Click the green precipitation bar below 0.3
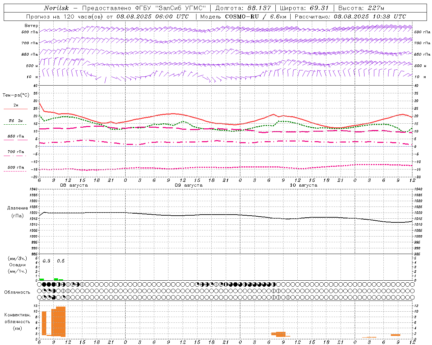This screenshot has height=345, width=432. [x=42, y=279]
